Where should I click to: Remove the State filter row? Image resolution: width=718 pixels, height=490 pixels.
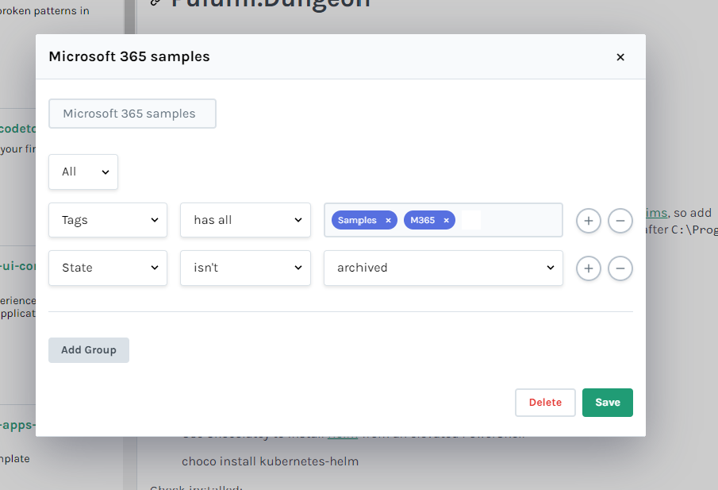point(620,268)
